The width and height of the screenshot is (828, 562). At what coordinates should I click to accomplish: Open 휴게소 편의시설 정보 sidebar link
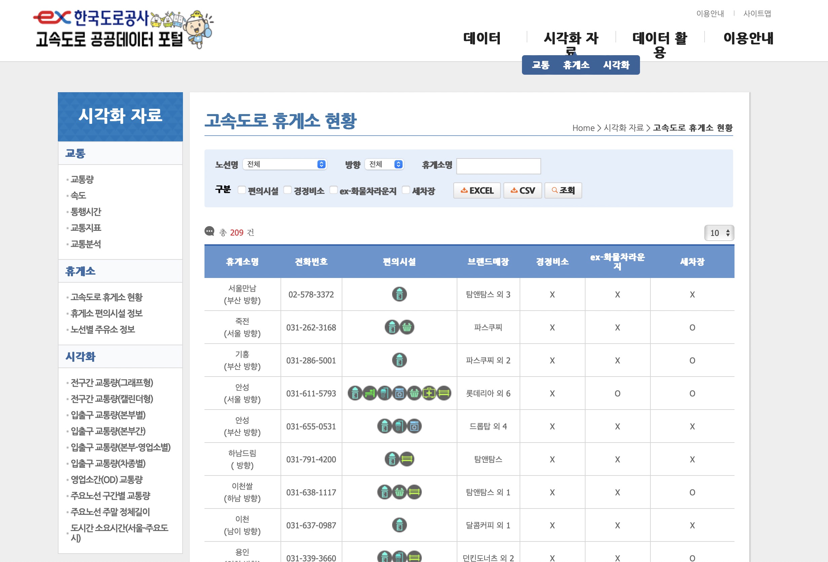point(106,313)
